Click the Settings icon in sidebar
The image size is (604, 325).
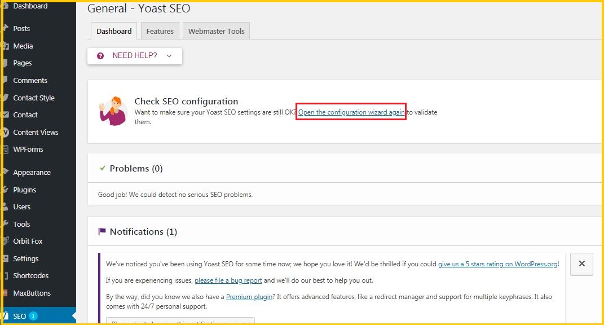tap(6, 258)
